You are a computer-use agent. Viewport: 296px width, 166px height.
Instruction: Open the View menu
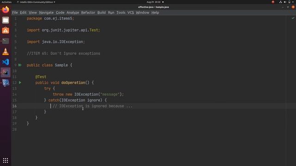coord(33,12)
